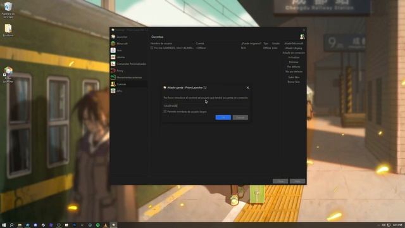Click the volume icon in system tray
The image size is (405, 228).
383,225
